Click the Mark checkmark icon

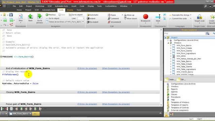click(x=158, y=17)
